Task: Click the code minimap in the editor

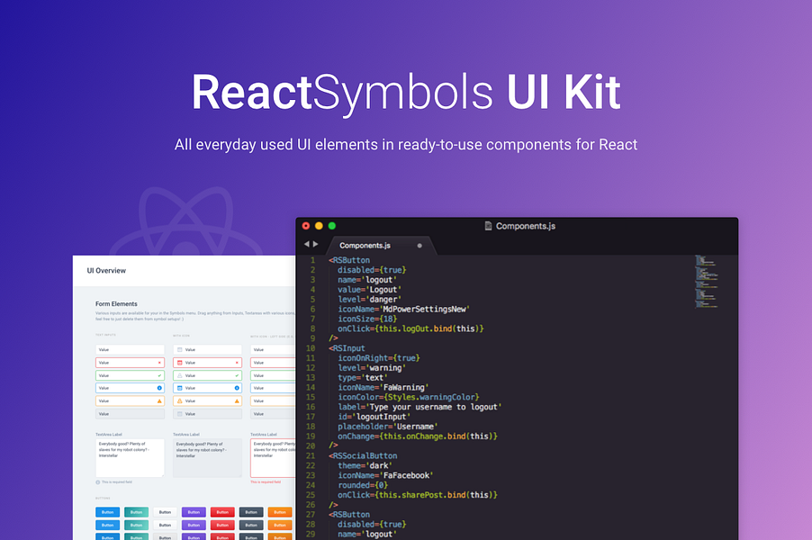Action: click(x=707, y=282)
